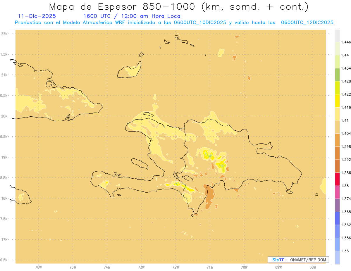Pick the blue swatch between 1.368 and 1.362
The height and width of the screenshot is (271, 351).
click(x=337, y=218)
